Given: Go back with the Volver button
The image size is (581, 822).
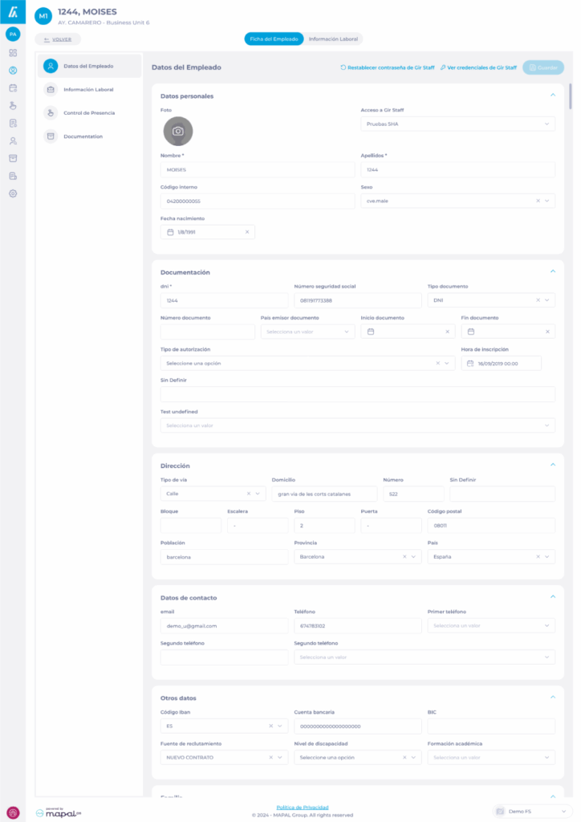Looking at the screenshot, I should point(58,39).
